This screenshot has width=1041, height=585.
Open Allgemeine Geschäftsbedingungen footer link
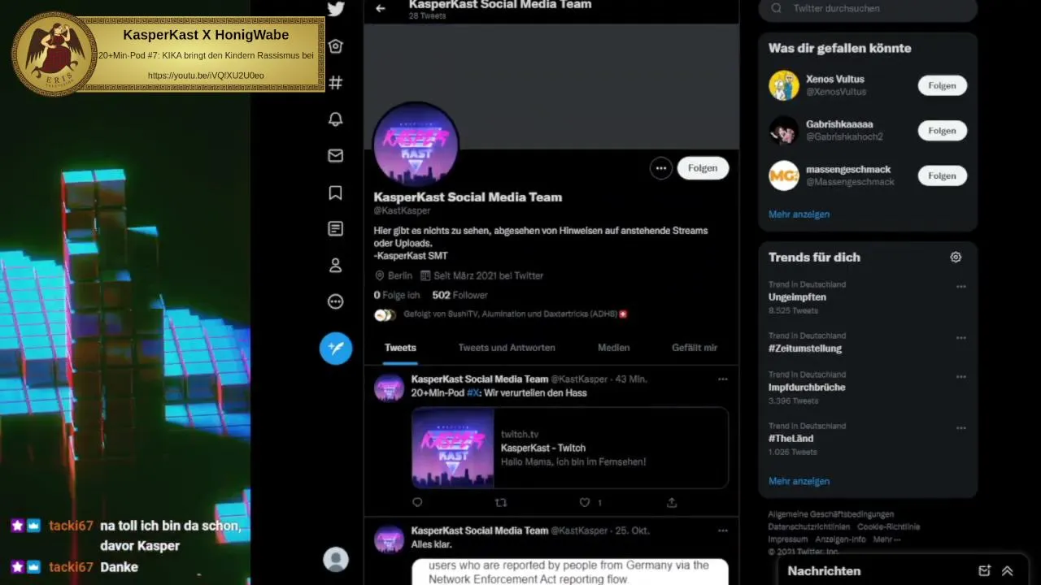[x=831, y=514]
